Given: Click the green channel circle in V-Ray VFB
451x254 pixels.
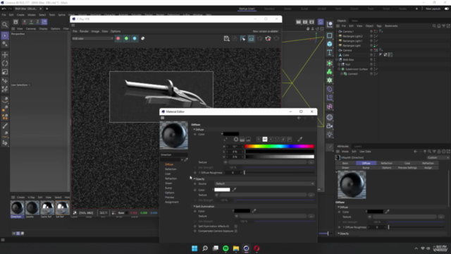Looking at the screenshot, I should [x=126, y=38].
